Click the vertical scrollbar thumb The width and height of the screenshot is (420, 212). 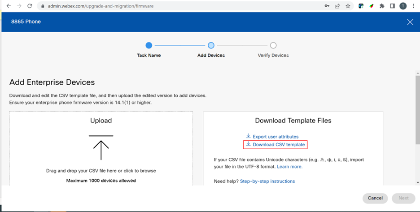418,110
